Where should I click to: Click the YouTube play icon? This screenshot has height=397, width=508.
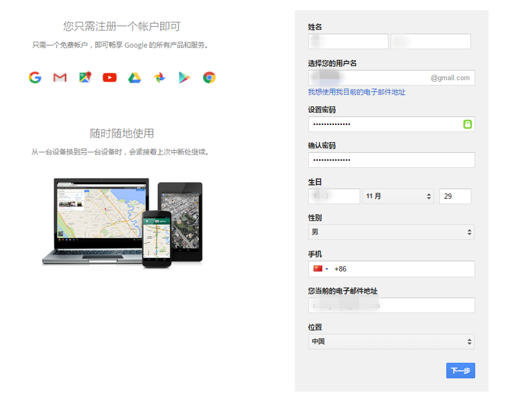(x=110, y=77)
